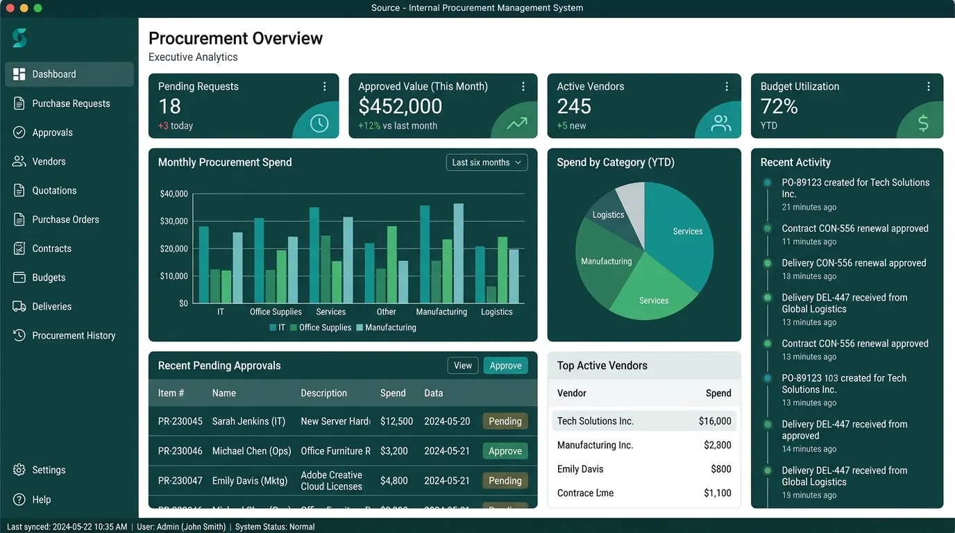Click the trend arrow icon on Approved Value card
The image size is (955, 533).
point(517,124)
